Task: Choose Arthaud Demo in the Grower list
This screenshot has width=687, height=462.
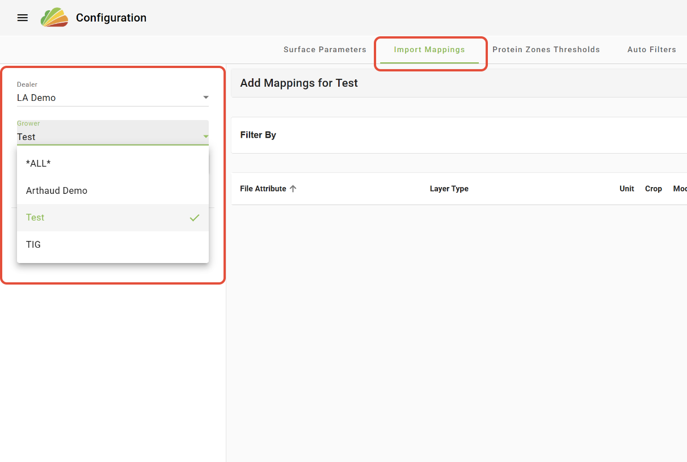Action: pos(57,190)
